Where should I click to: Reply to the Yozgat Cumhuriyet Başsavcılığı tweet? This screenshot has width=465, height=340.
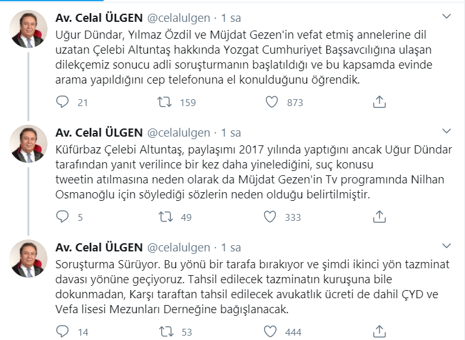[62, 102]
